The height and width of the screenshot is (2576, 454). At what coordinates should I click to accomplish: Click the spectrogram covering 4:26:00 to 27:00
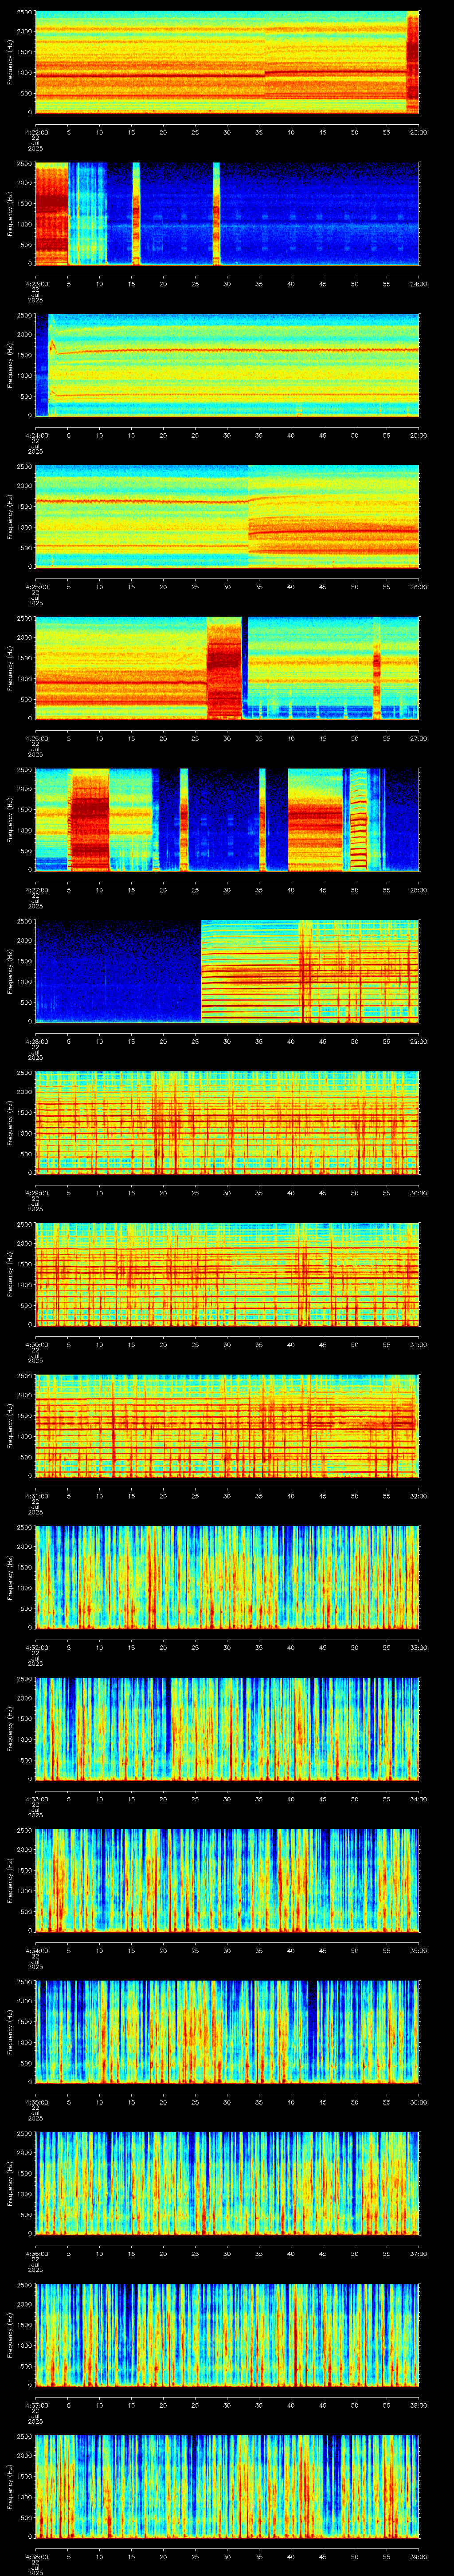pyautogui.click(x=227, y=668)
